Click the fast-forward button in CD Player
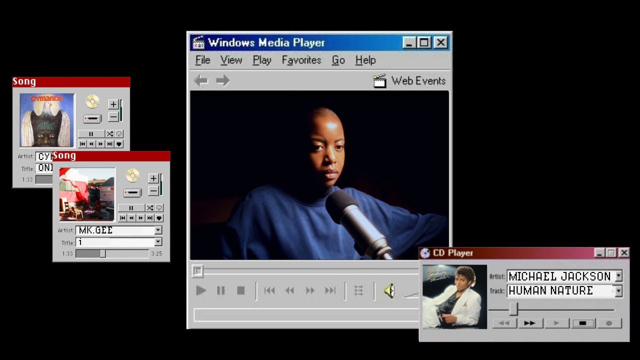640x360 pixels. tap(530, 323)
